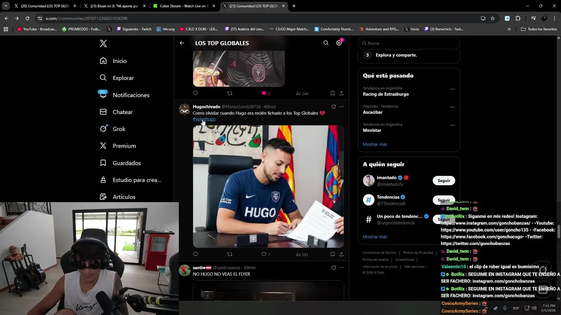561x315 pixels.
Task: Open Hugo signing photo
Action: (268, 186)
